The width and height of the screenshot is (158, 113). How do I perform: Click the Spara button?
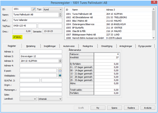click(114, 108)
